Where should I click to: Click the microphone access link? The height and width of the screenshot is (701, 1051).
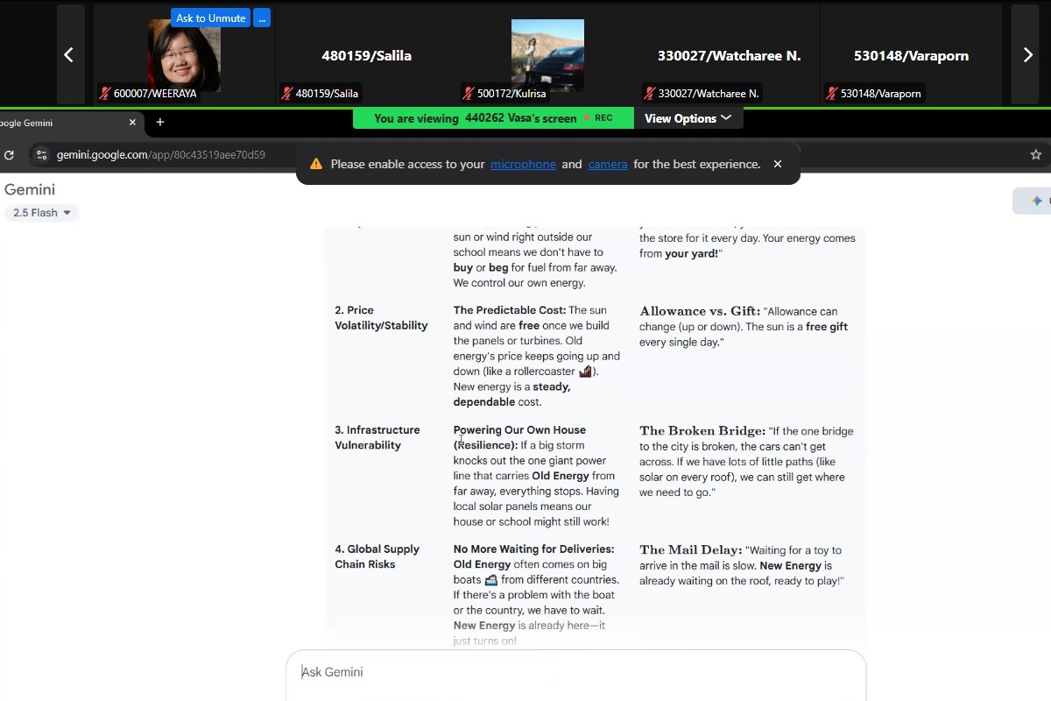(x=523, y=164)
